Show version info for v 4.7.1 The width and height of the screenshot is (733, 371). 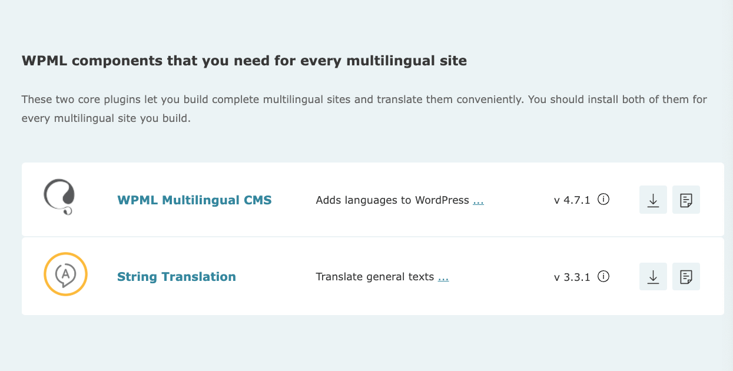pyautogui.click(x=603, y=199)
